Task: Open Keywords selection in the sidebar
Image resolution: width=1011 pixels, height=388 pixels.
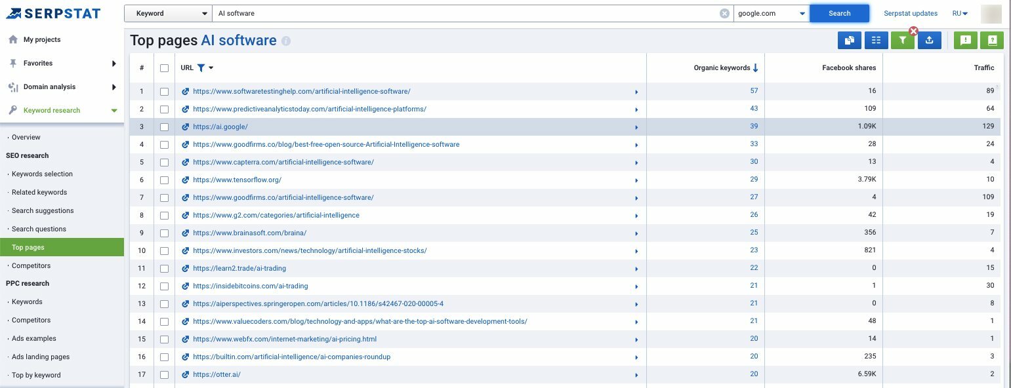Action: click(42, 174)
